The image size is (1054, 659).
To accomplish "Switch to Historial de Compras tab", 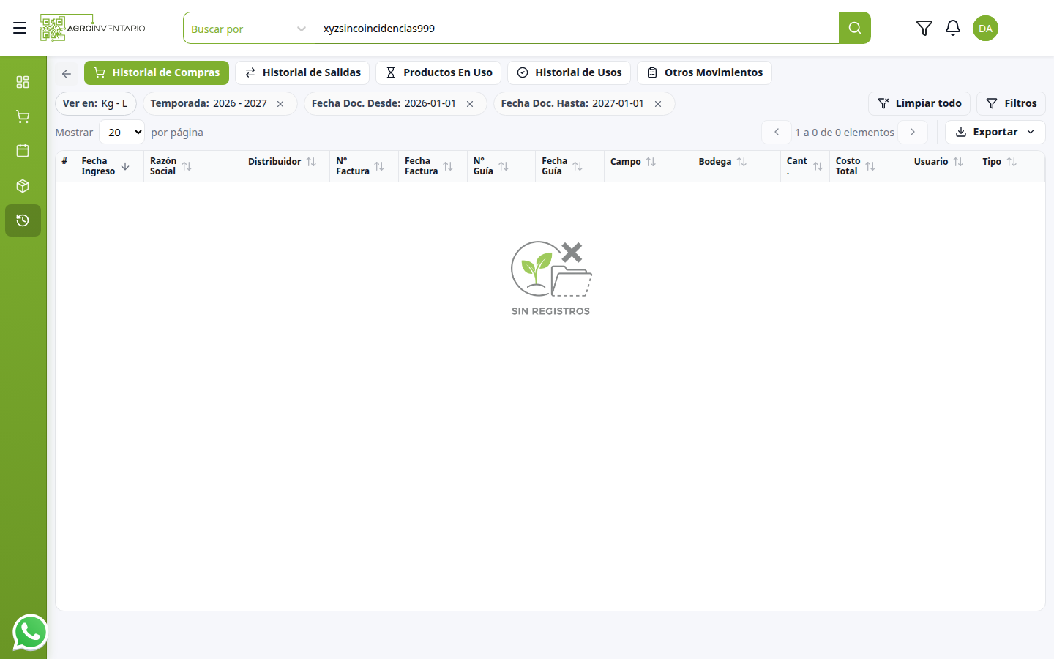I will point(157,72).
